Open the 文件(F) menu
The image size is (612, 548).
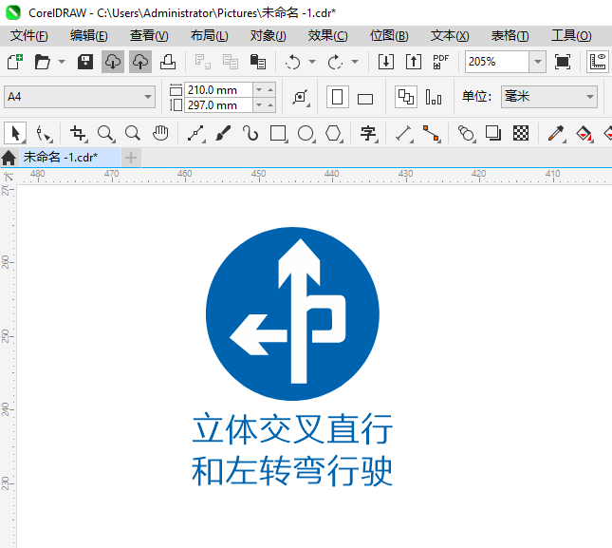[28, 36]
